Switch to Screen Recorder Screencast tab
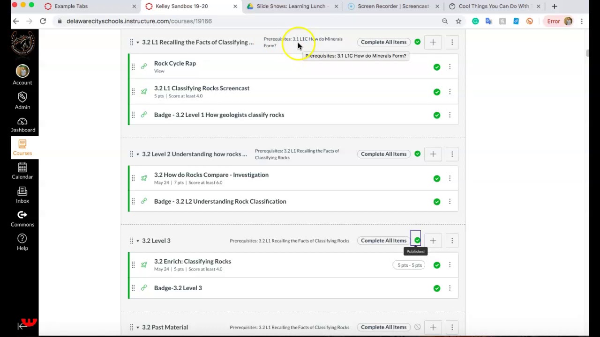This screenshot has height=337, width=600. pyautogui.click(x=393, y=6)
